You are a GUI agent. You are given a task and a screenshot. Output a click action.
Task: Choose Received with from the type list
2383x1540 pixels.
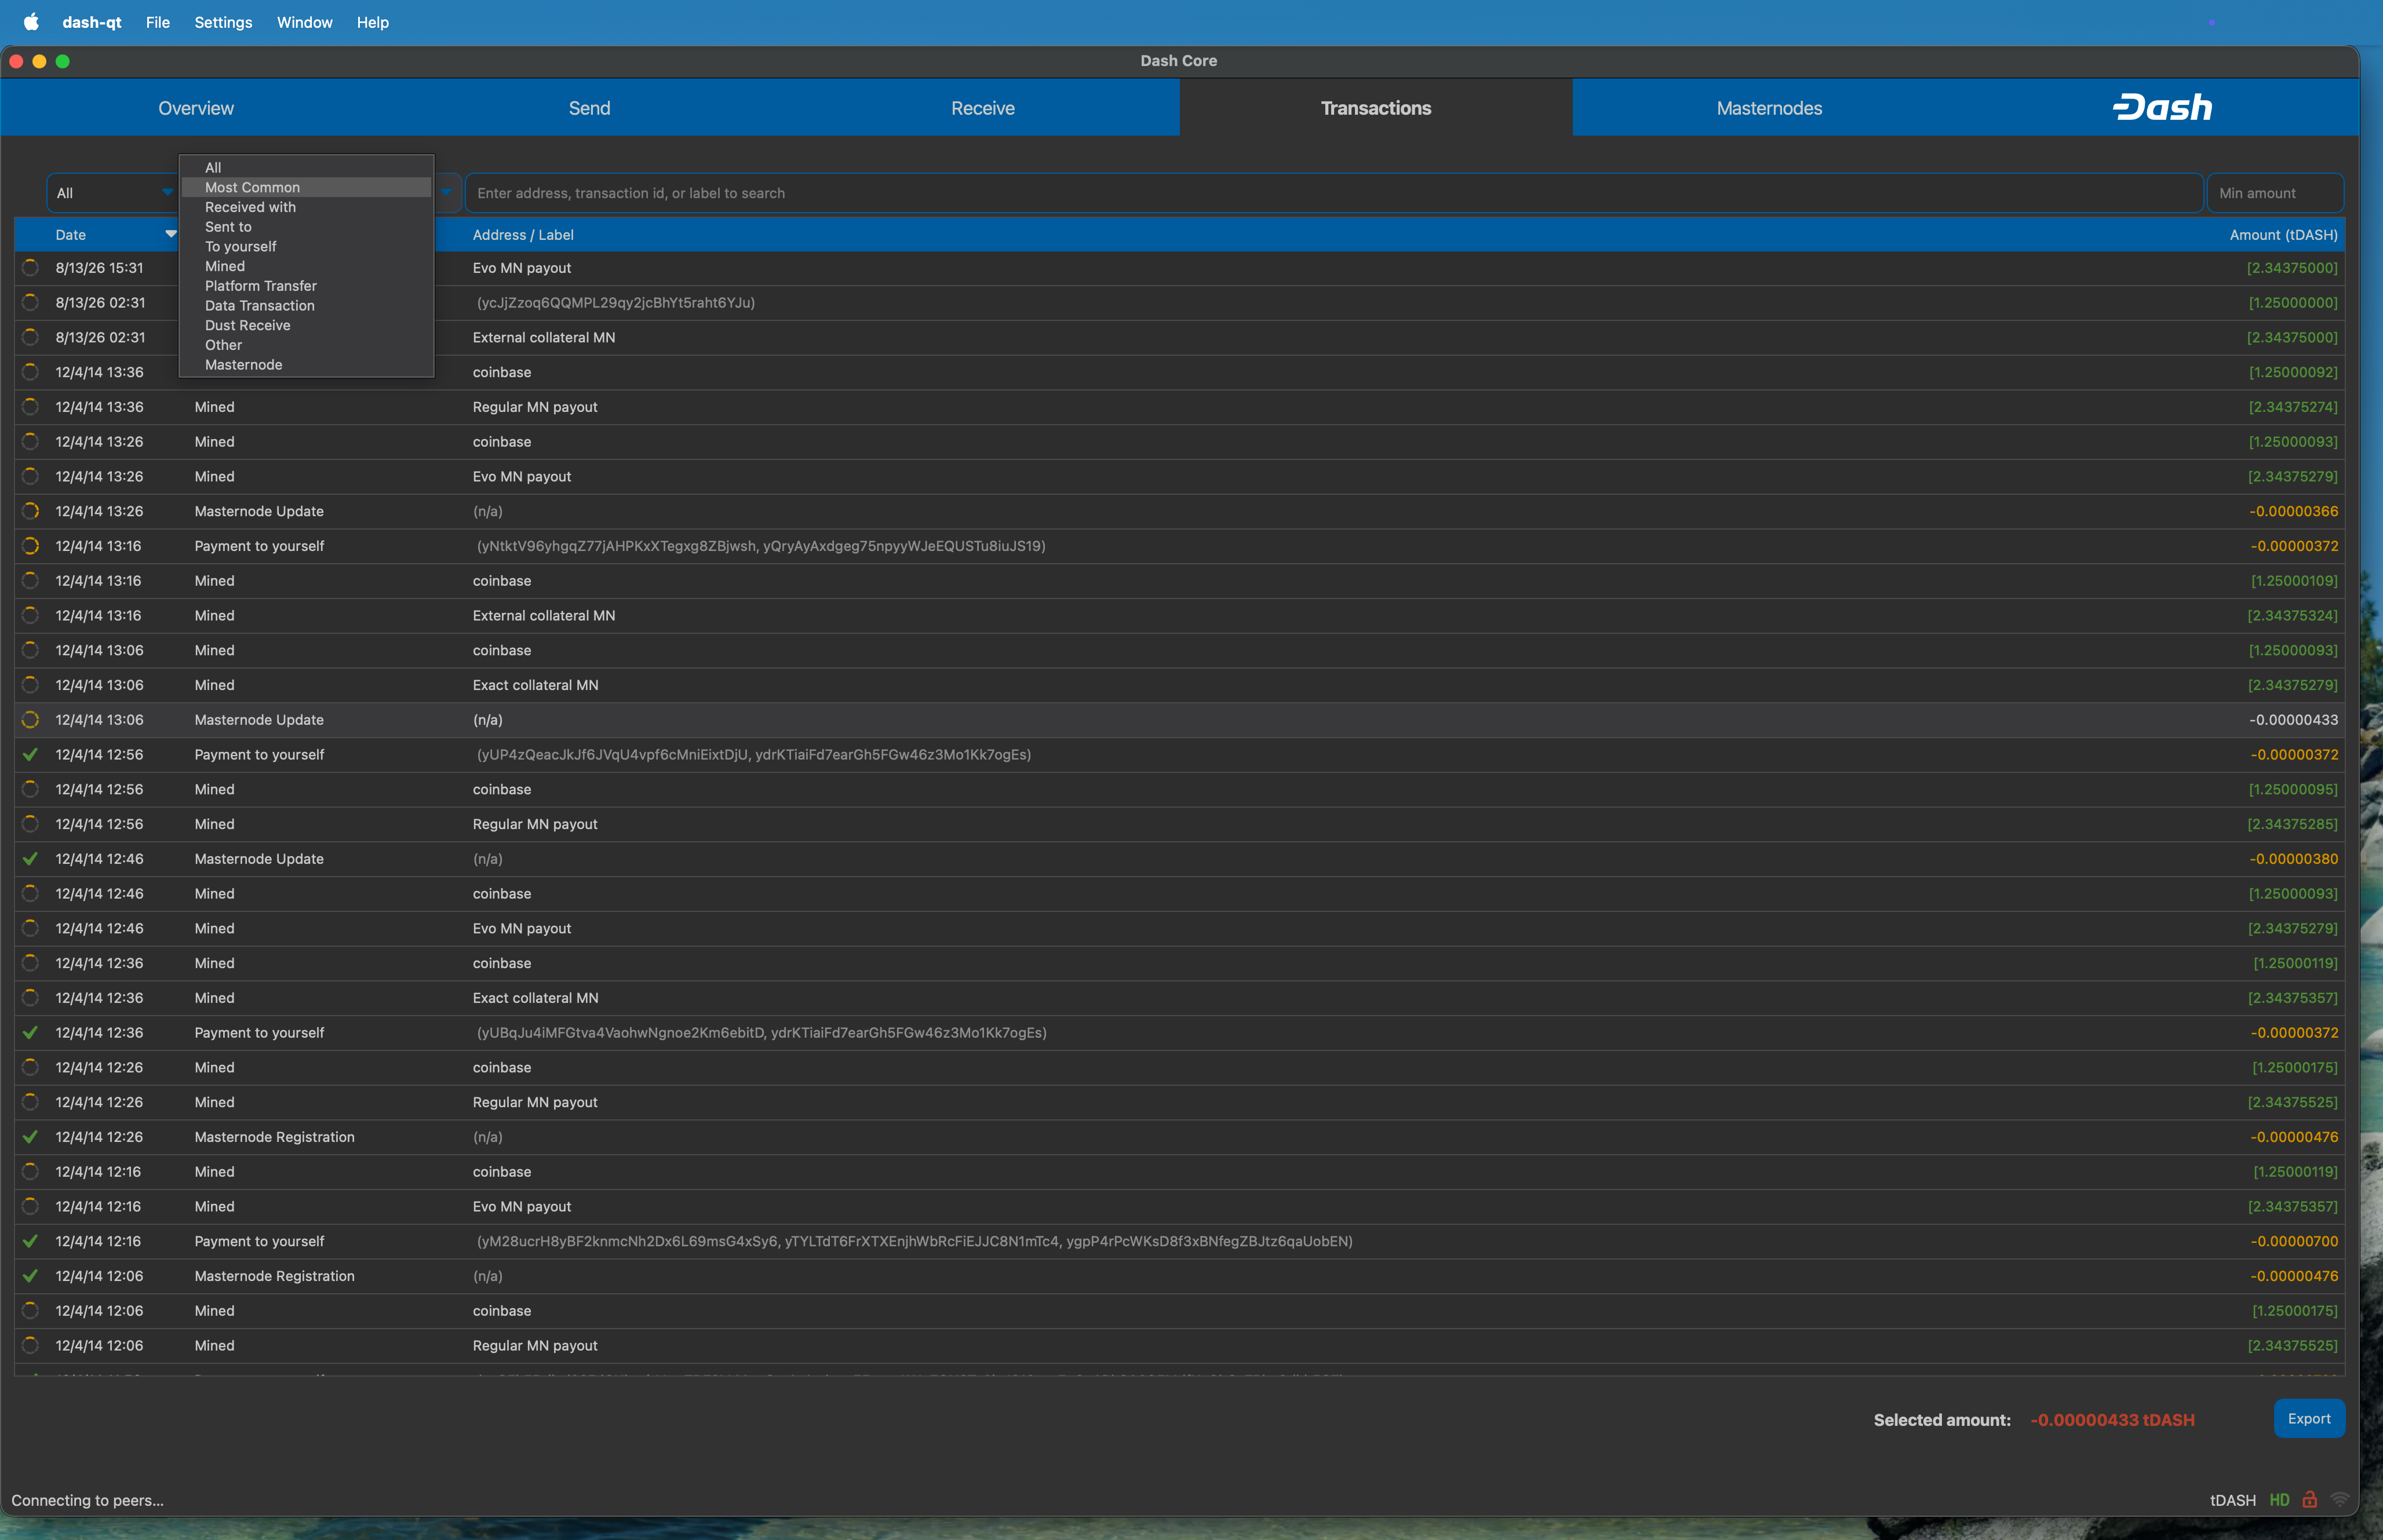306,207
